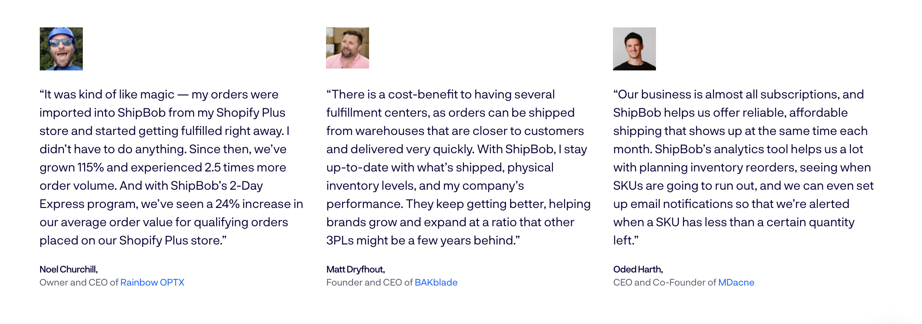This screenshot has width=922, height=324.
Task: Click the name Matt Dryfhout
Action: click(x=355, y=269)
